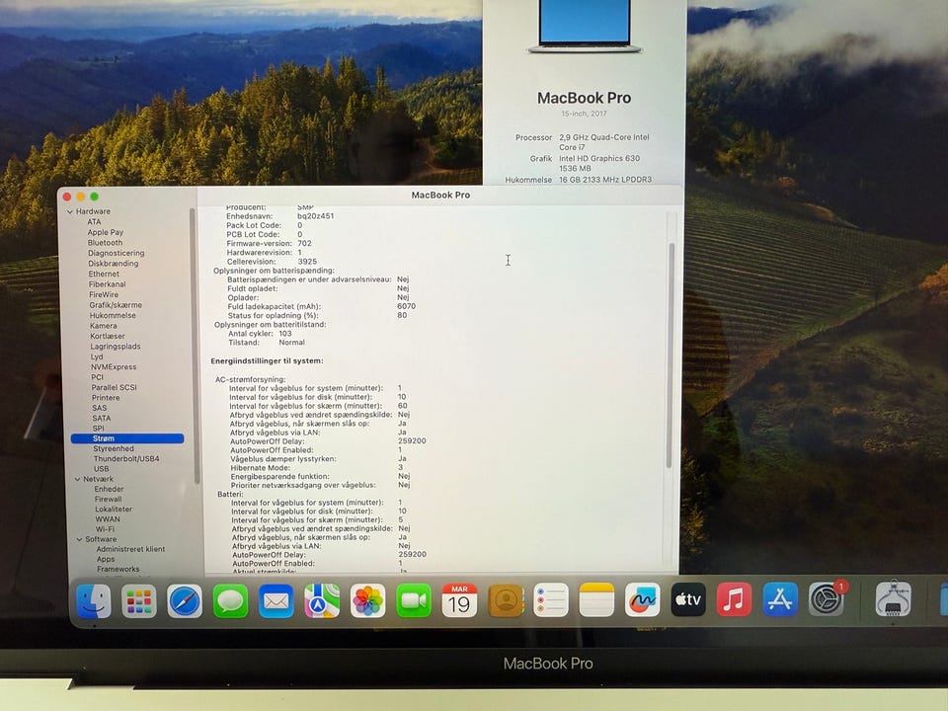The height and width of the screenshot is (711, 948).
Task: Select SPI in the sidebar
Action: pos(99,428)
